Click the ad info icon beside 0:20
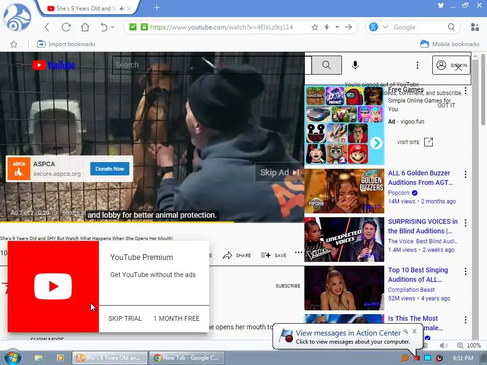 [54, 213]
